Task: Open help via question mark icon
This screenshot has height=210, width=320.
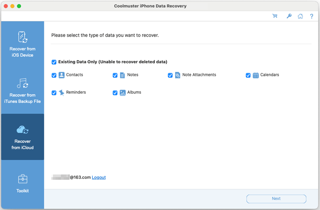Action: pos(311,16)
